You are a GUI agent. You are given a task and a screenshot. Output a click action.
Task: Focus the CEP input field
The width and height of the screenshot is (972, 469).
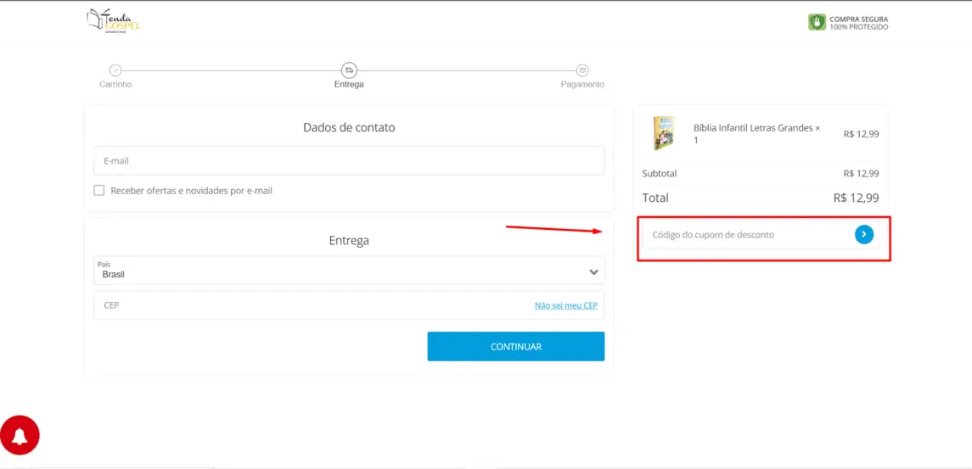click(310, 305)
